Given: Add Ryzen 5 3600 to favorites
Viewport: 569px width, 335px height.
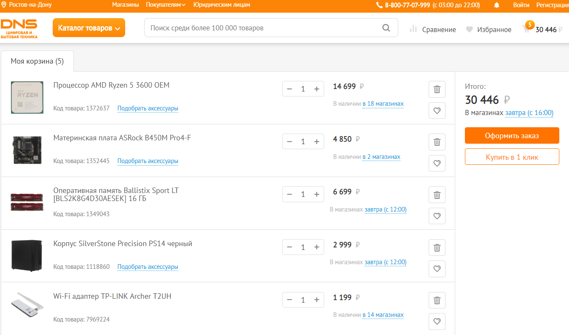Looking at the screenshot, I should point(437,111).
